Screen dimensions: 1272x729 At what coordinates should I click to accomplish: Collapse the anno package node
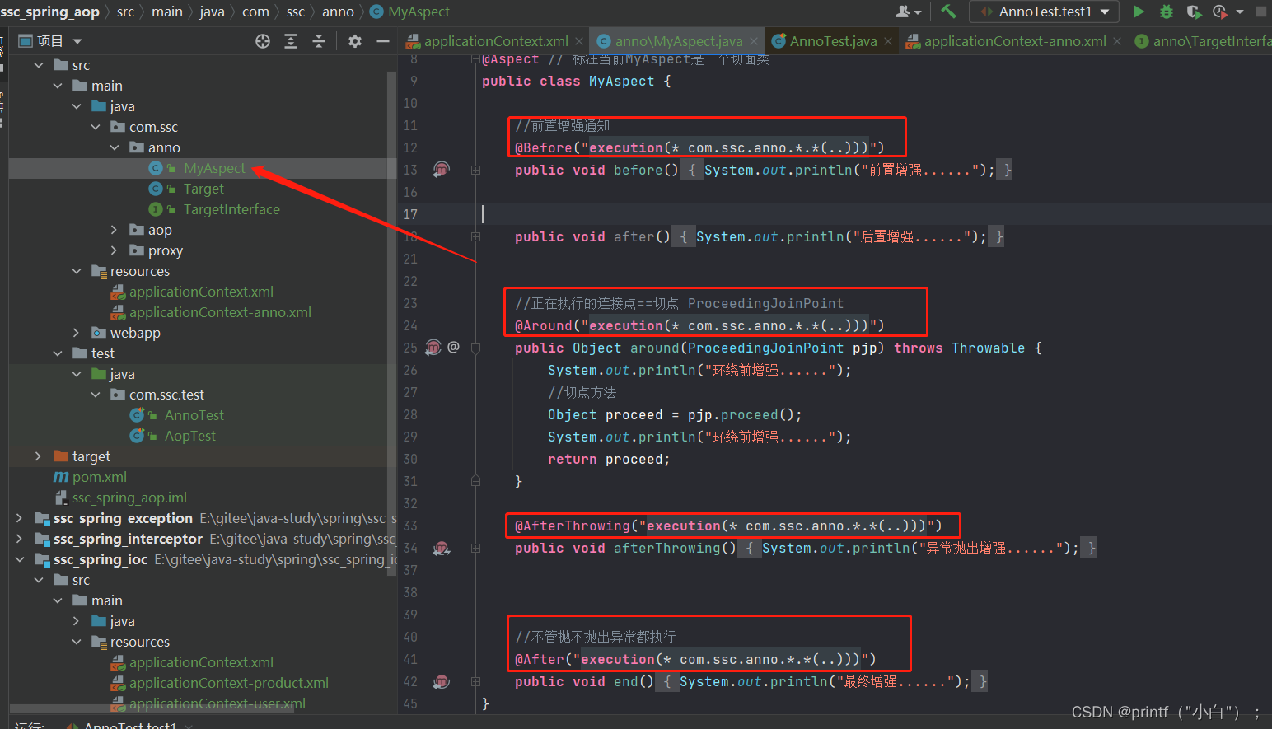point(115,147)
